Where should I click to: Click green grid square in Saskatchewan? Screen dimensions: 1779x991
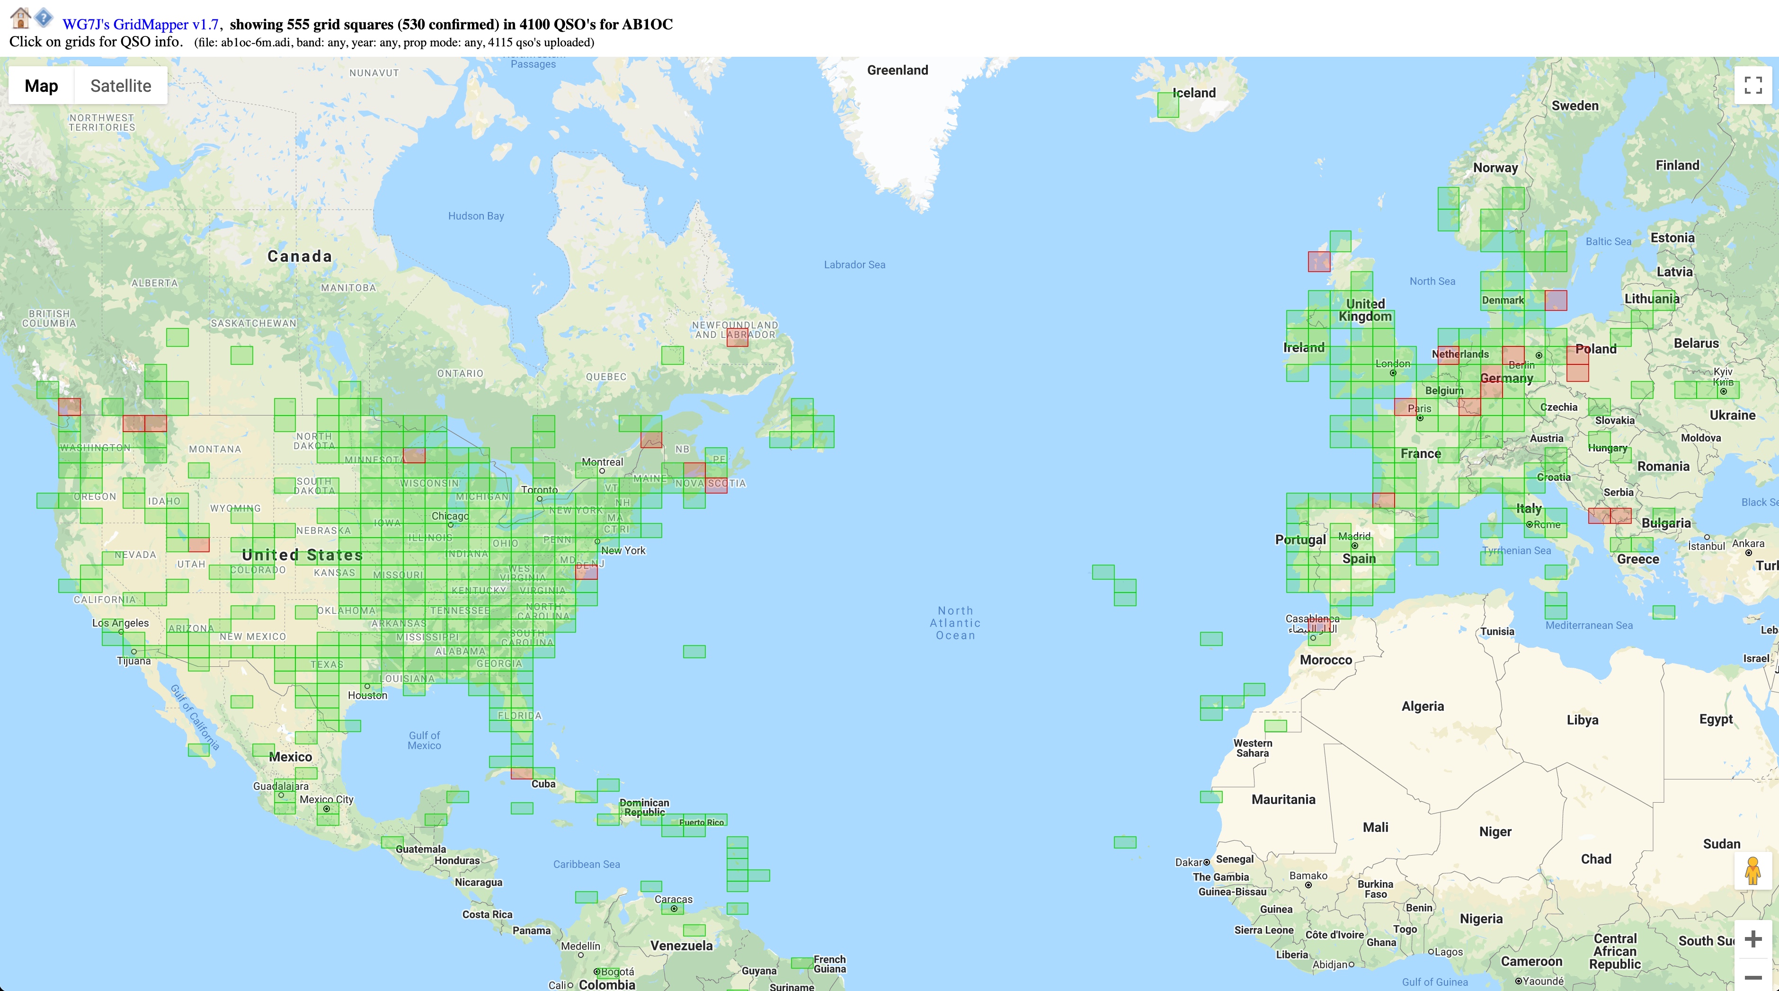pyautogui.click(x=242, y=355)
